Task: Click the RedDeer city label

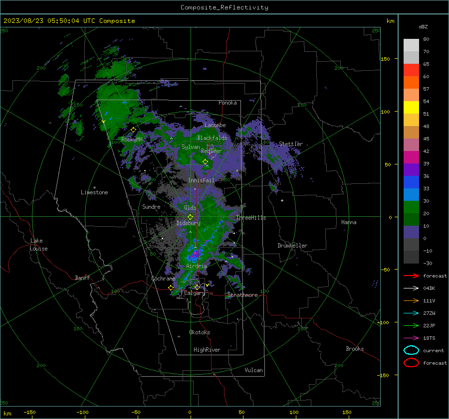Action: coord(212,151)
